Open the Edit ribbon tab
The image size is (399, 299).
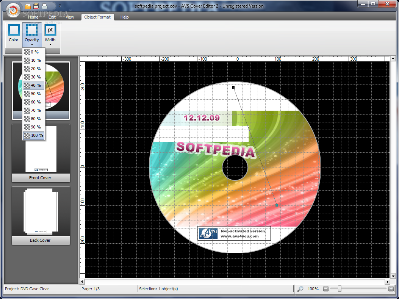52,17
